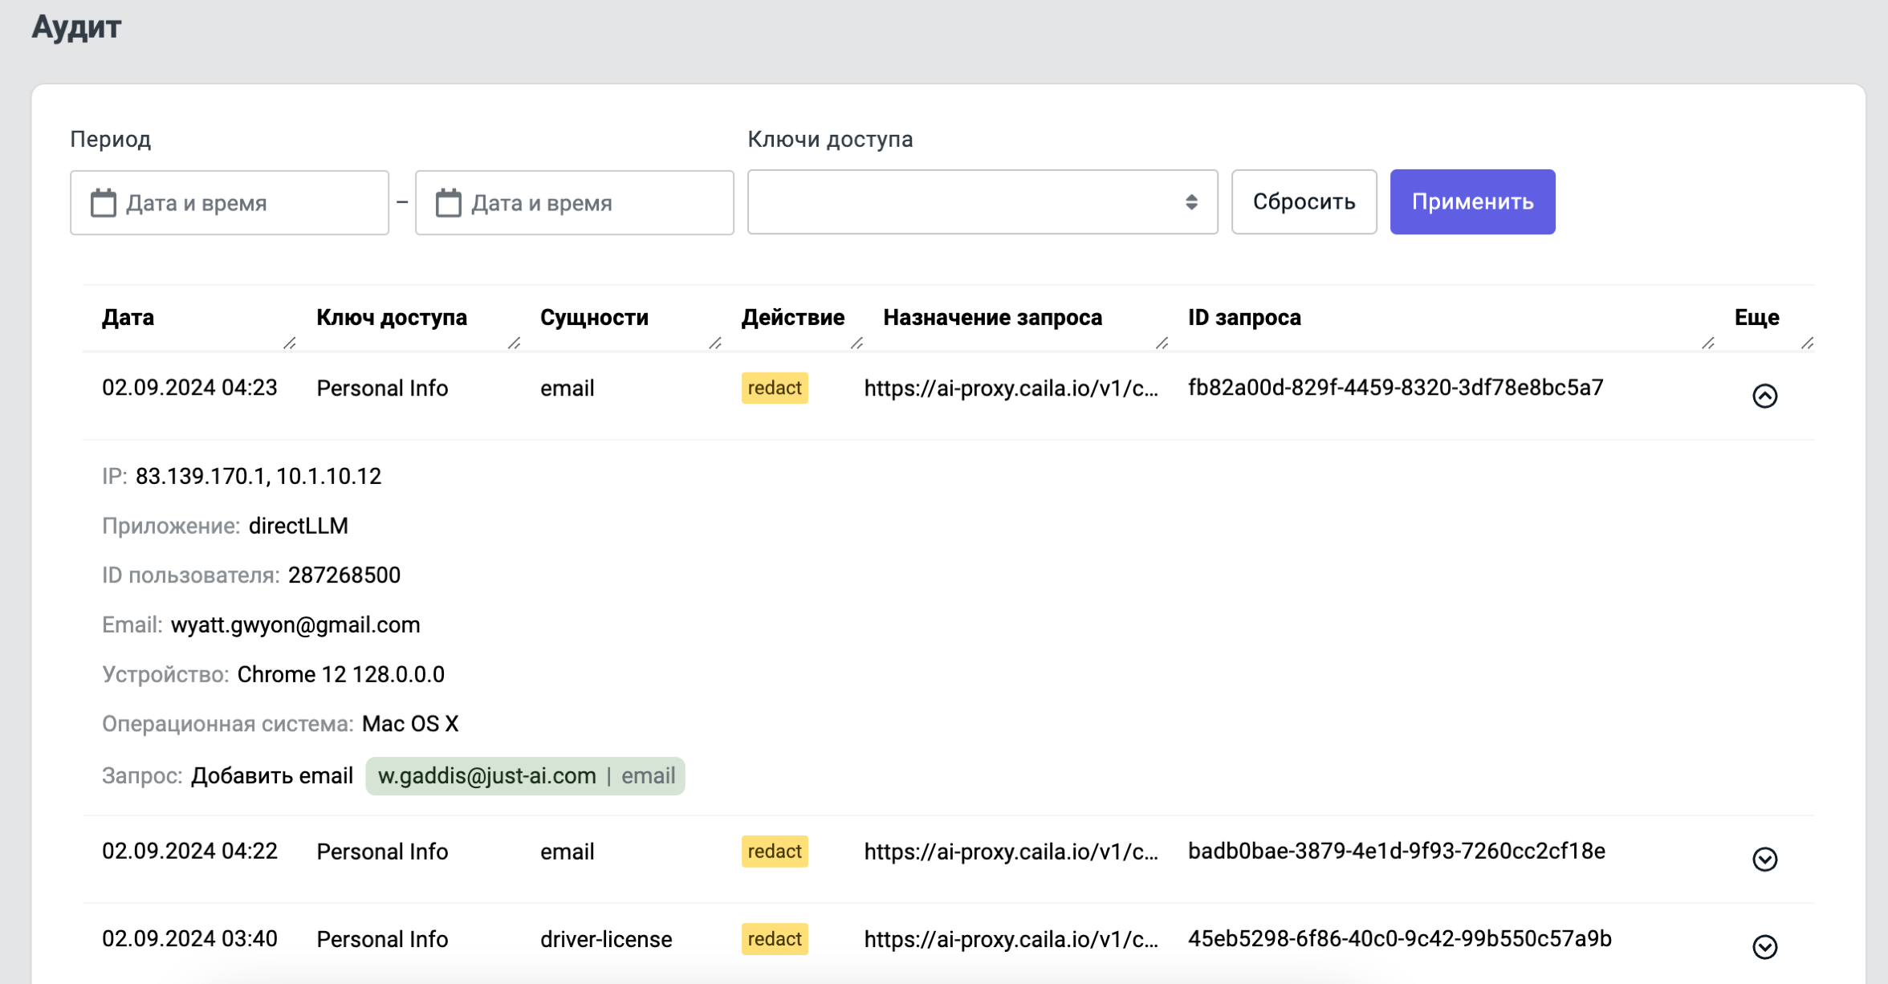Click the Аудит page heading

pos(76,27)
